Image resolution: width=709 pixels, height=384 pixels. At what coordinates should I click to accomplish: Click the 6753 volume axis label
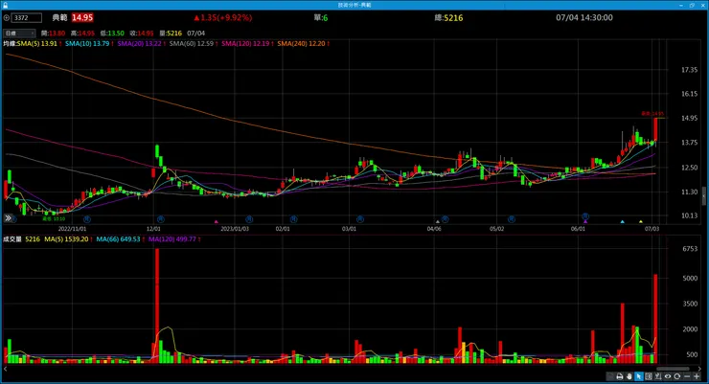(690, 249)
